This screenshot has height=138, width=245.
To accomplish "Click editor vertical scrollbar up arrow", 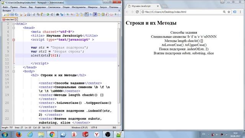I will click(119, 23).
